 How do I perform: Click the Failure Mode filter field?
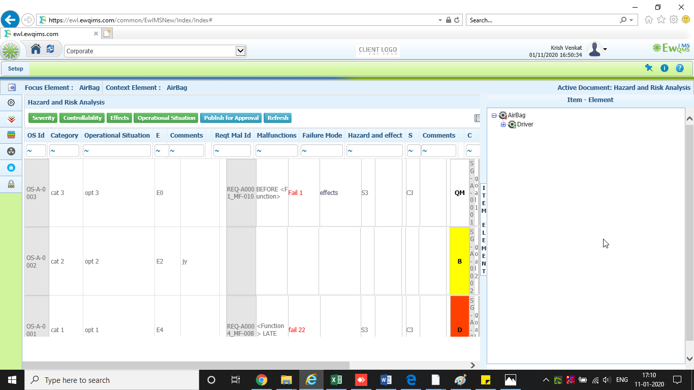(x=322, y=151)
